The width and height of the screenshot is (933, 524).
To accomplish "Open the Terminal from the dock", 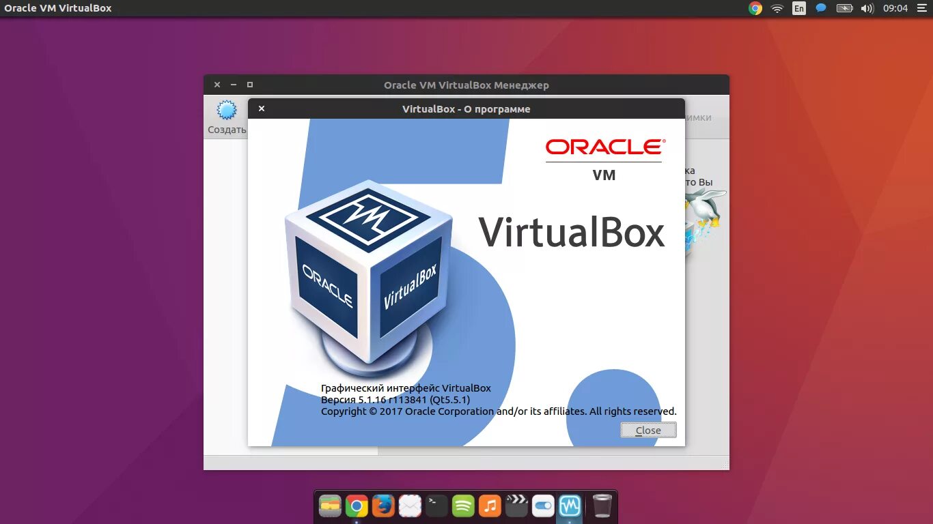I will [436, 506].
